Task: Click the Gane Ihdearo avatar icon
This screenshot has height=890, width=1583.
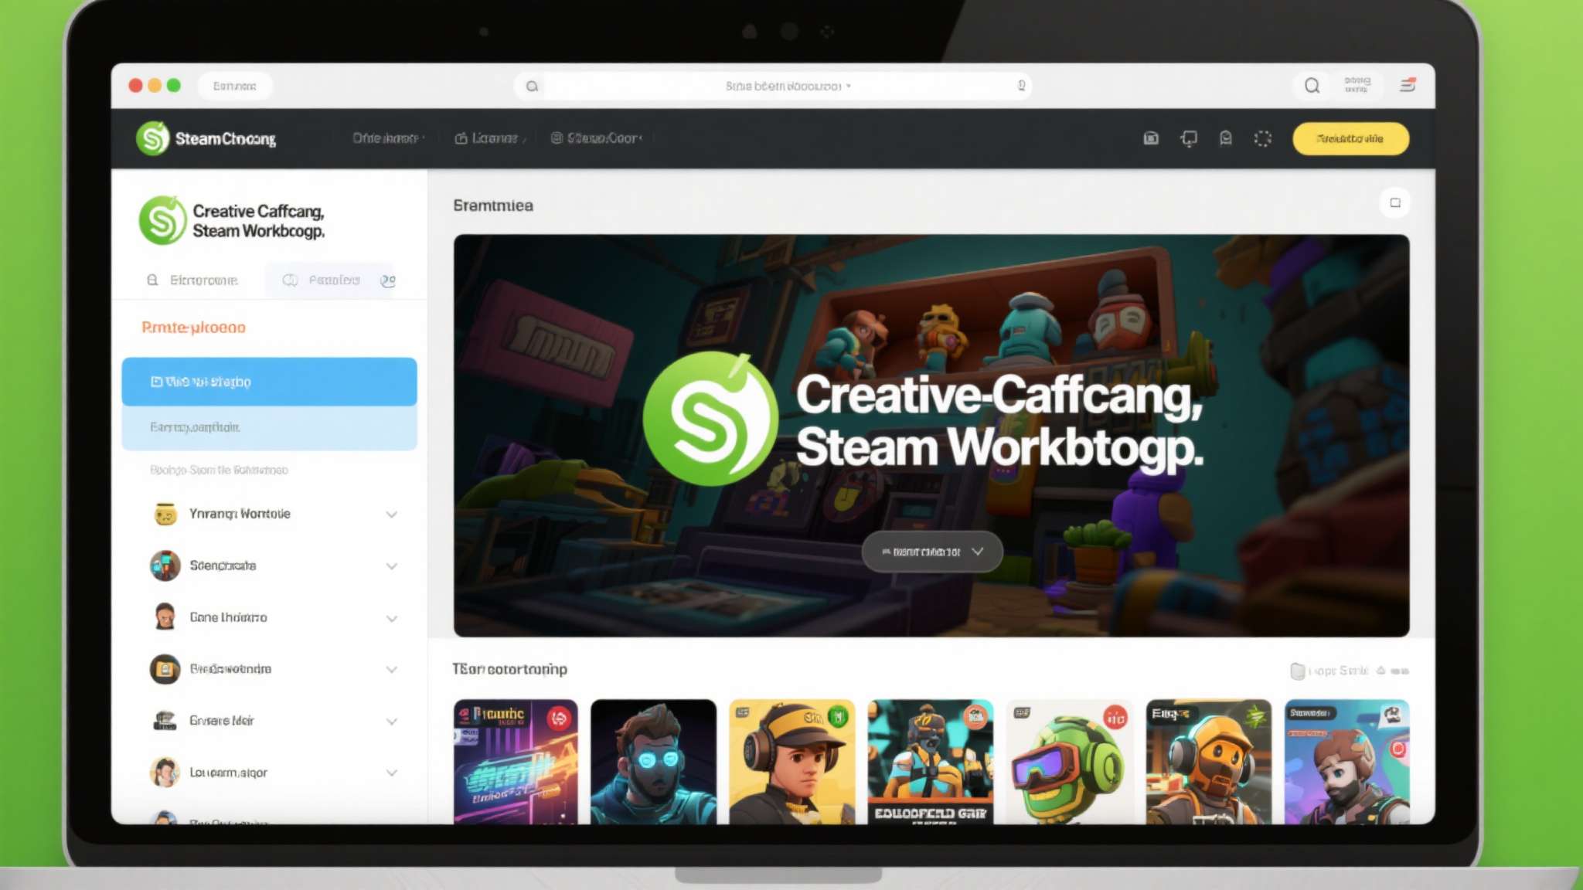Action: [165, 617]
